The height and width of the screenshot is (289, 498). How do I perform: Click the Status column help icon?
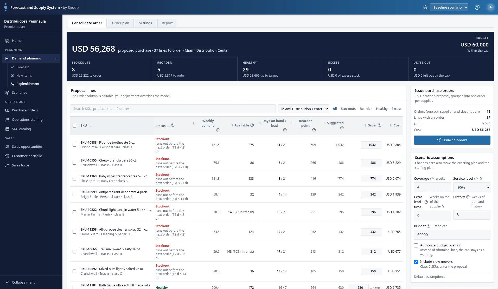[x=173, y=125]
